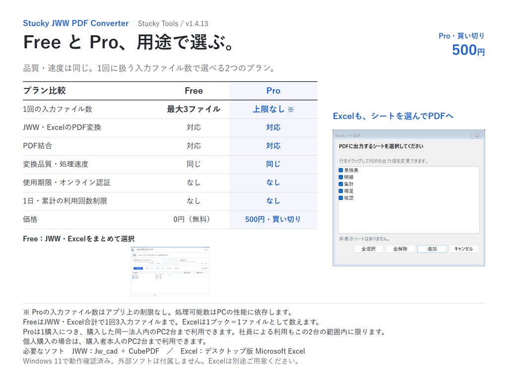Click the PDFに出力するシートを選択してください prompt
The height and width of the screenshot is (381, 508).
[381, 146]
